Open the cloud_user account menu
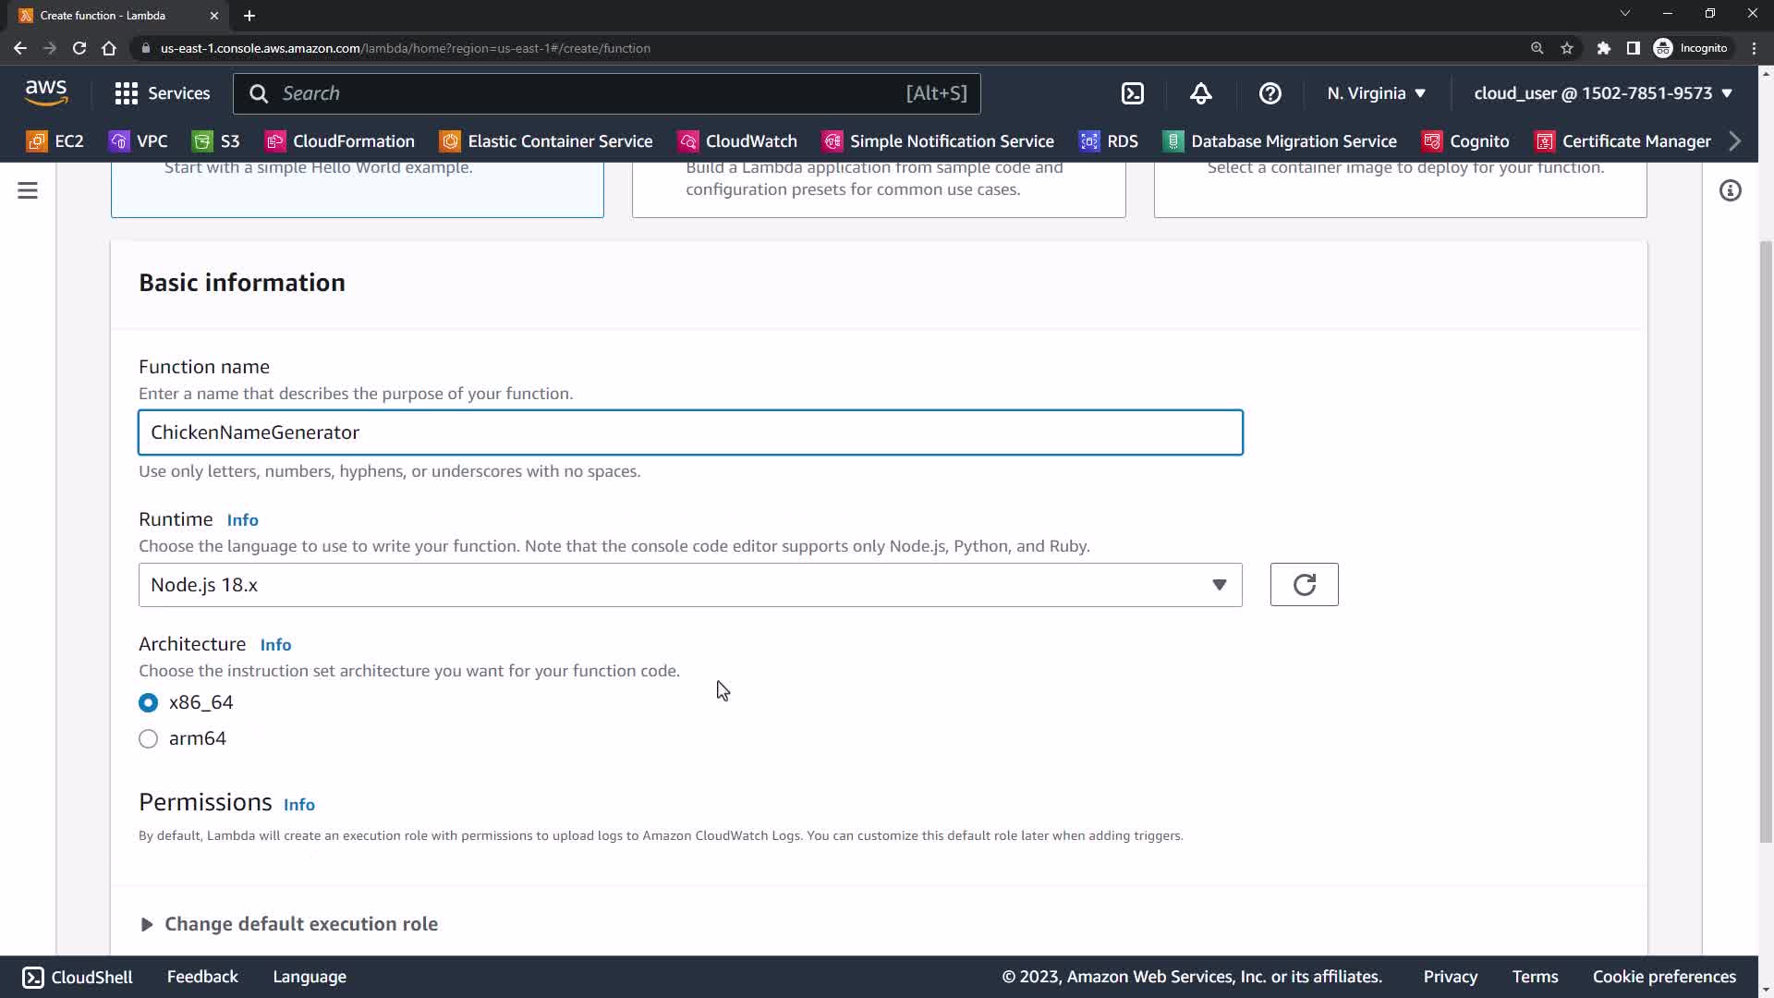This screenshot has height=998, width=1774. click(x=1602, y=93)
